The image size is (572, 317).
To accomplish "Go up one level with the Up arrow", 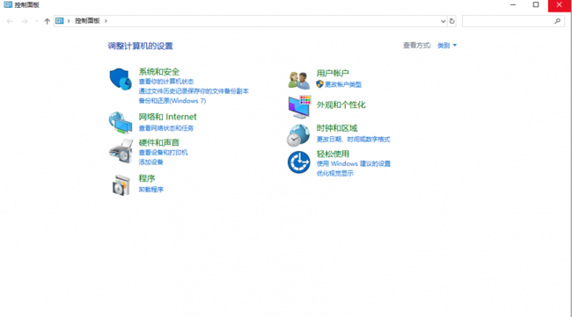I will (x=47, y=21).
